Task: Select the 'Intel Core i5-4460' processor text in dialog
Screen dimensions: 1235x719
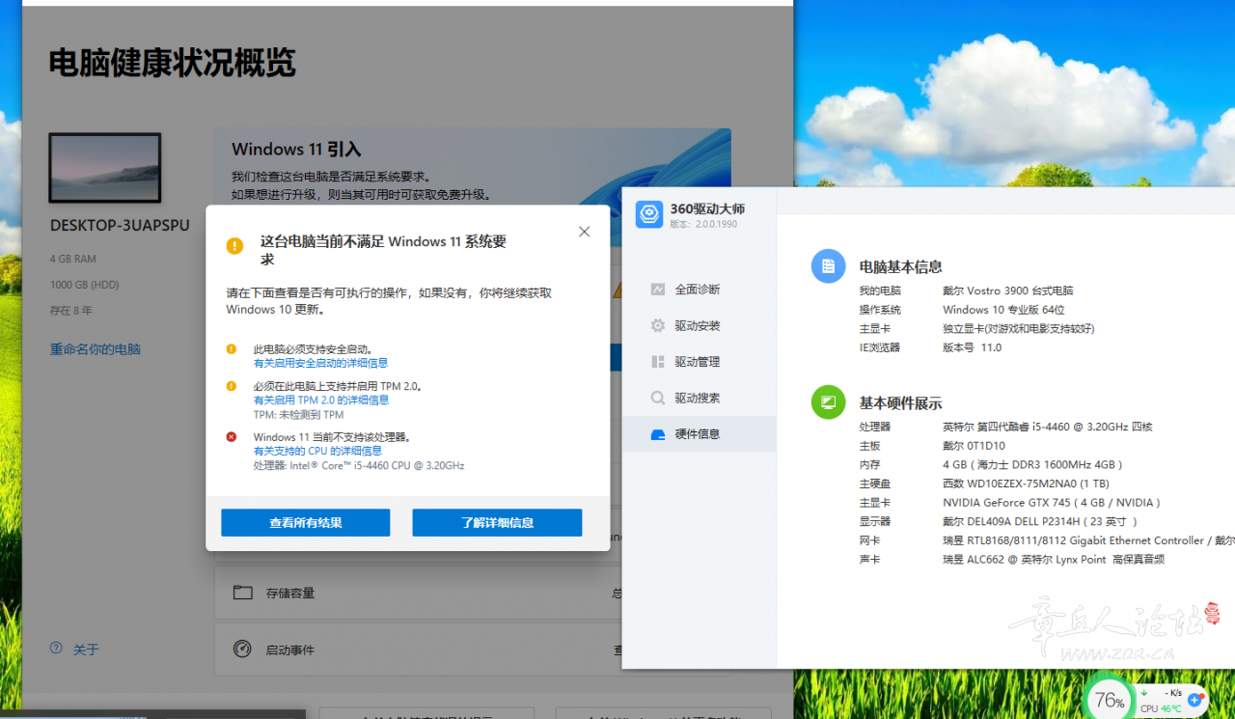Action: tap(359, 465)
